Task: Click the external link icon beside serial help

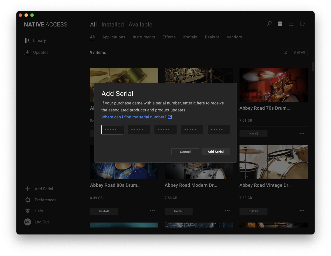Action: pos(170,117)
